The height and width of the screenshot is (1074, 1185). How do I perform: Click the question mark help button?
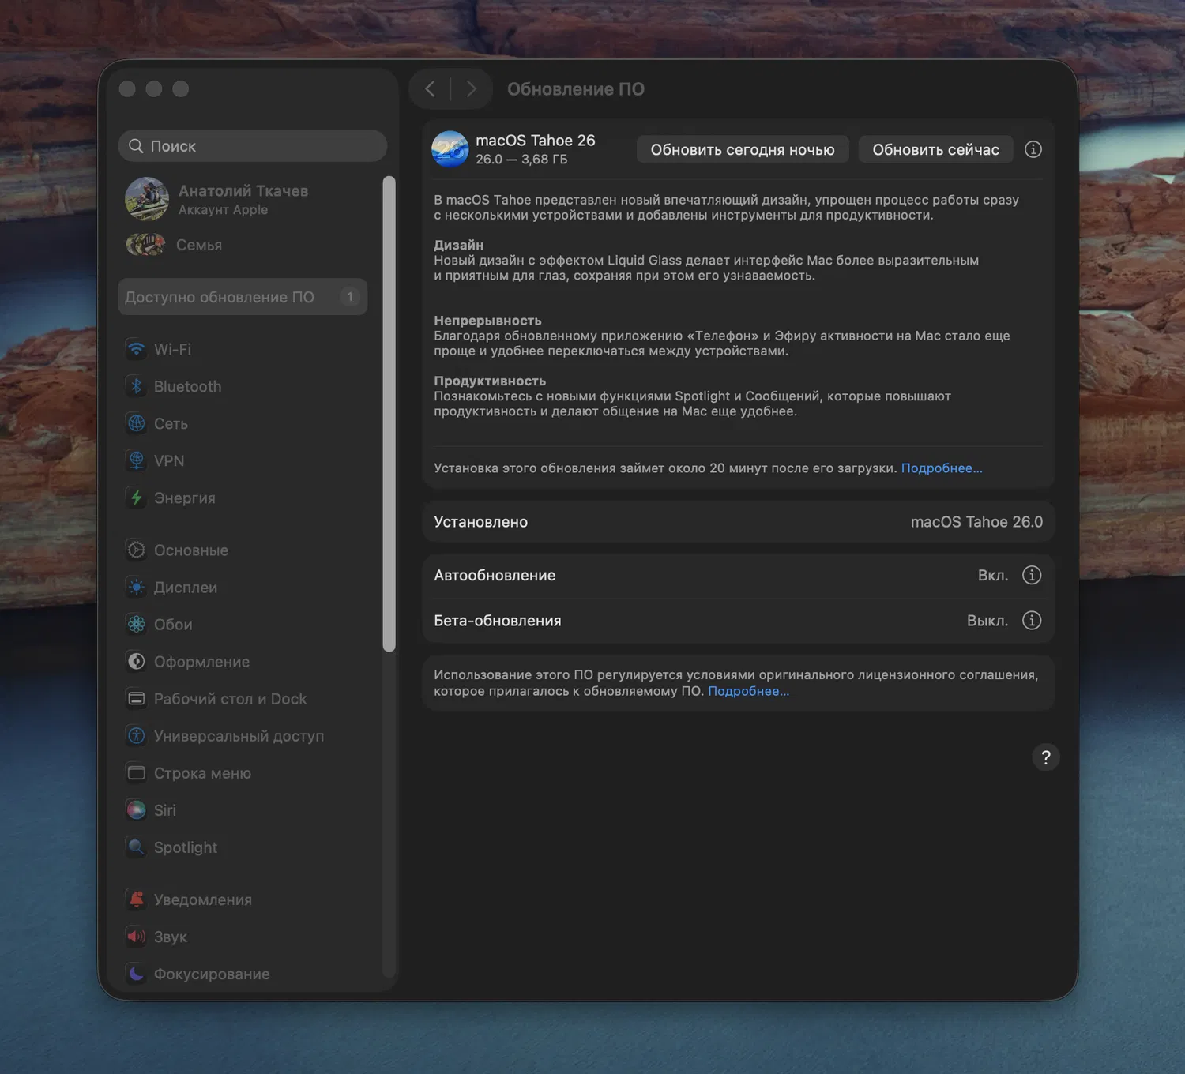[1046, 757]
